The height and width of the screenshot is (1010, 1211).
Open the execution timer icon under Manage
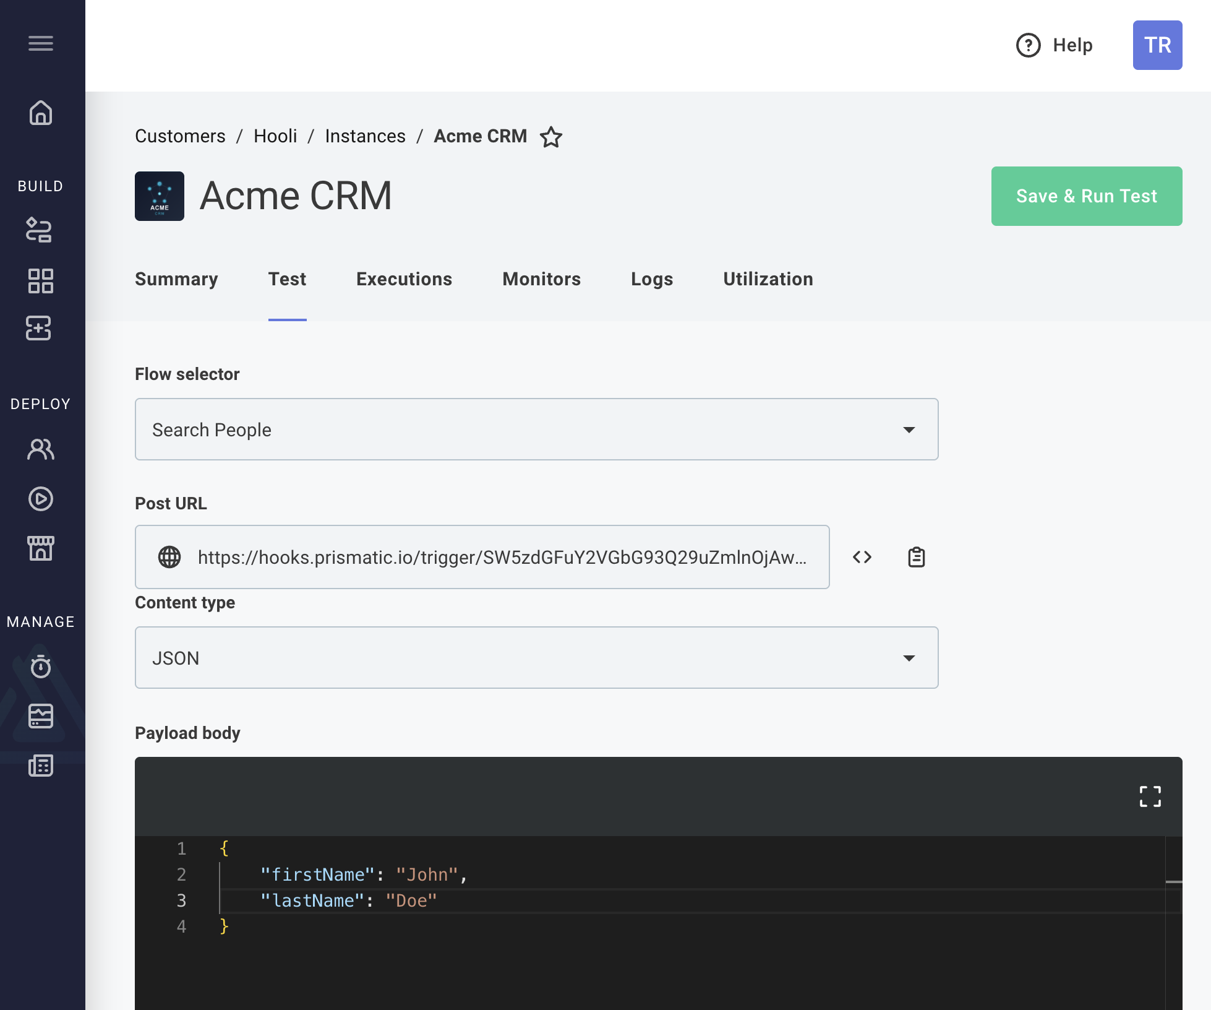click(41, 667)
